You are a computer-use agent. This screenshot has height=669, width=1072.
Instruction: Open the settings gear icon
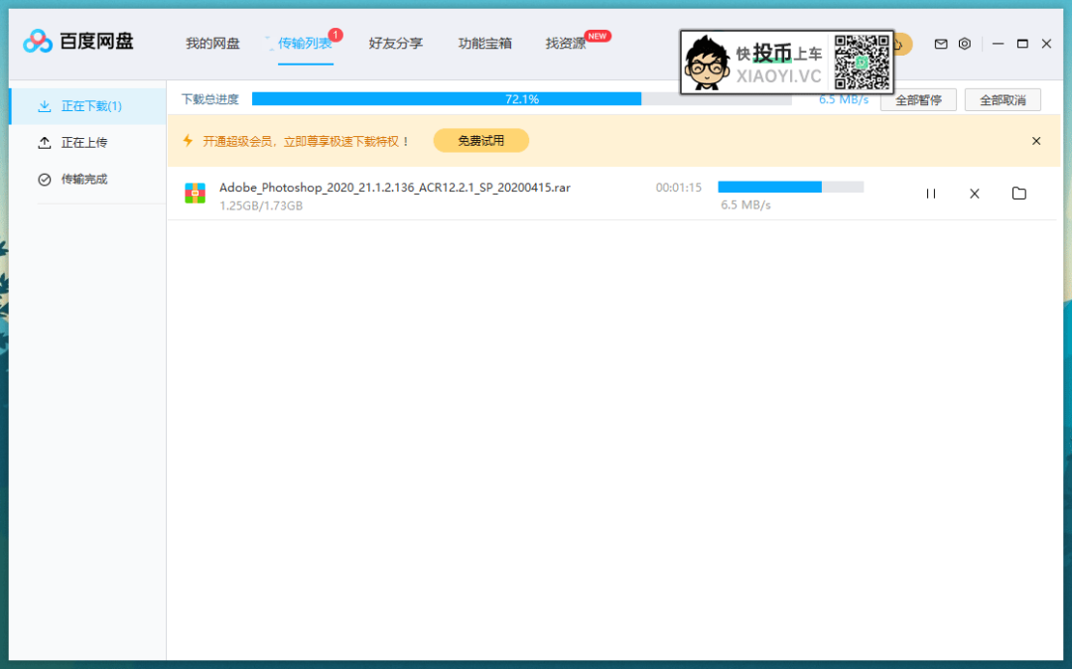[964, 44]
